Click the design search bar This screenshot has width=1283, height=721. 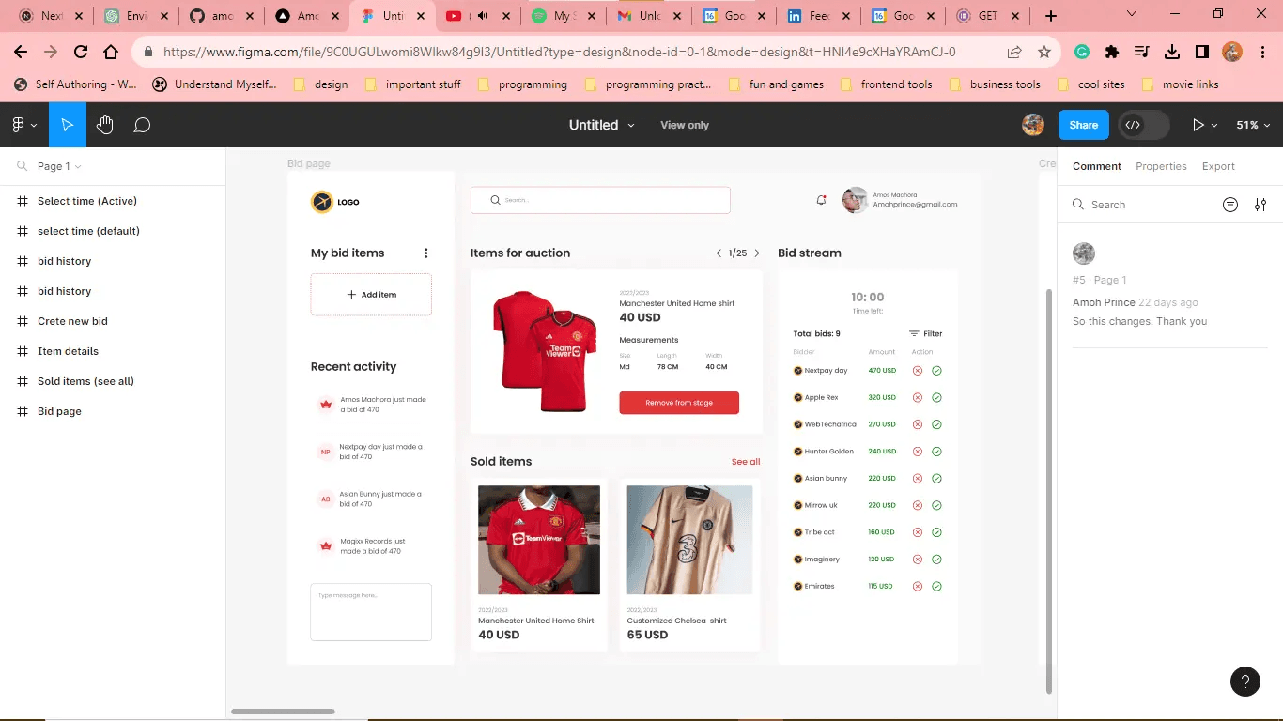click(x=600, y=200)
